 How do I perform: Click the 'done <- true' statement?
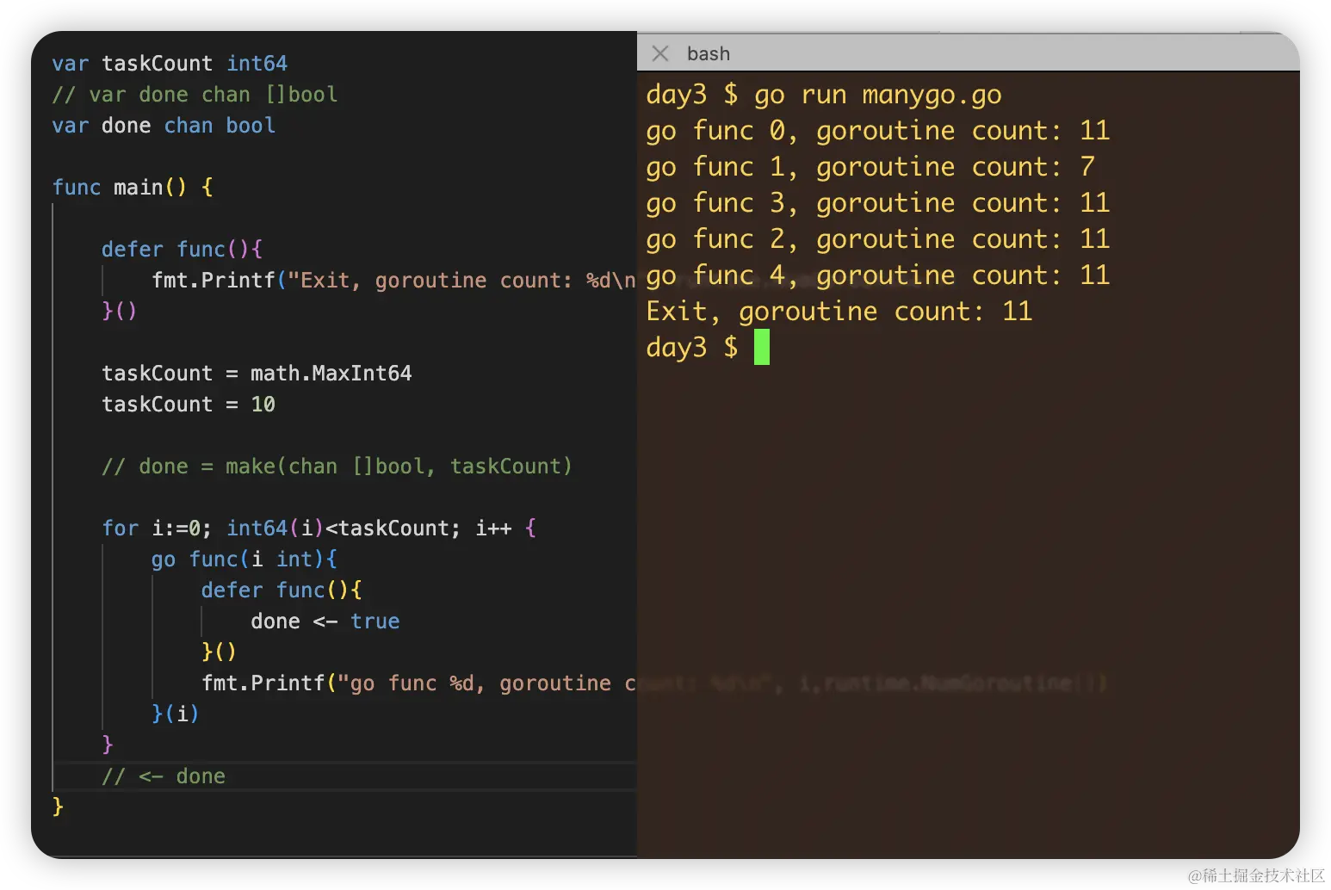point(325,621)
